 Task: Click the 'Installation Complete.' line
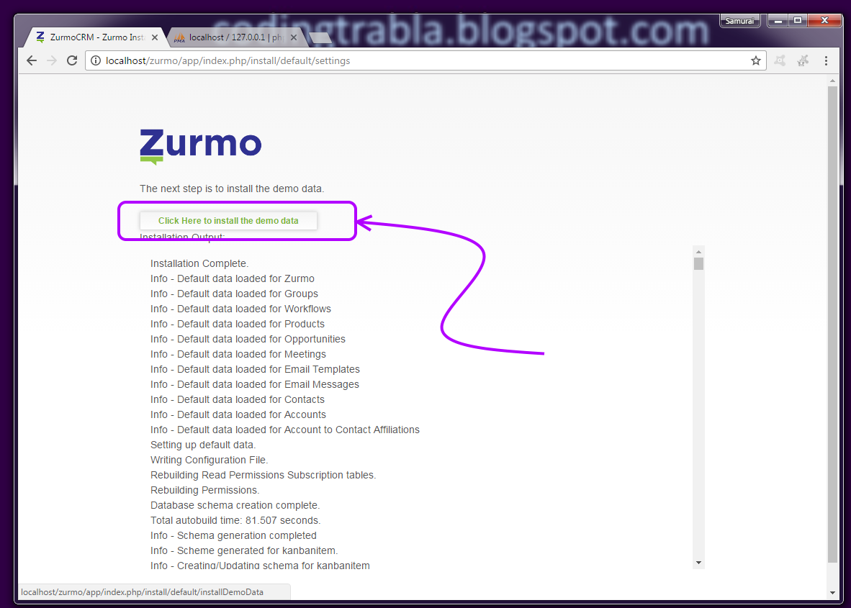tap(199, 263)
